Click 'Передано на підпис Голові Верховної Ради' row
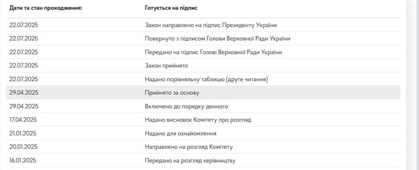 (213, 52)
